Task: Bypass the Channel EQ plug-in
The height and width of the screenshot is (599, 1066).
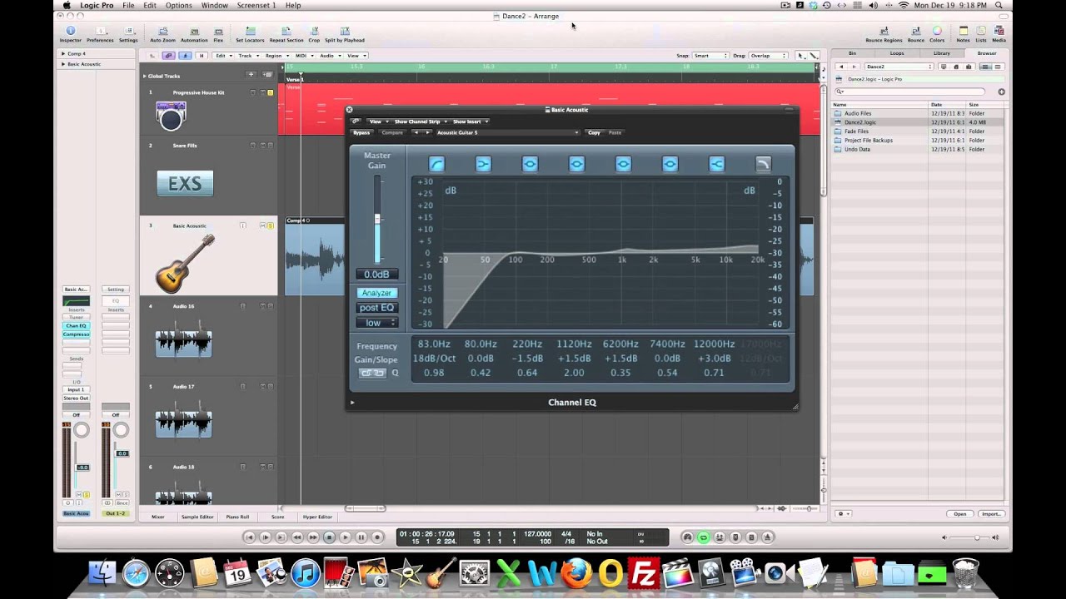Action: [361, 132]
